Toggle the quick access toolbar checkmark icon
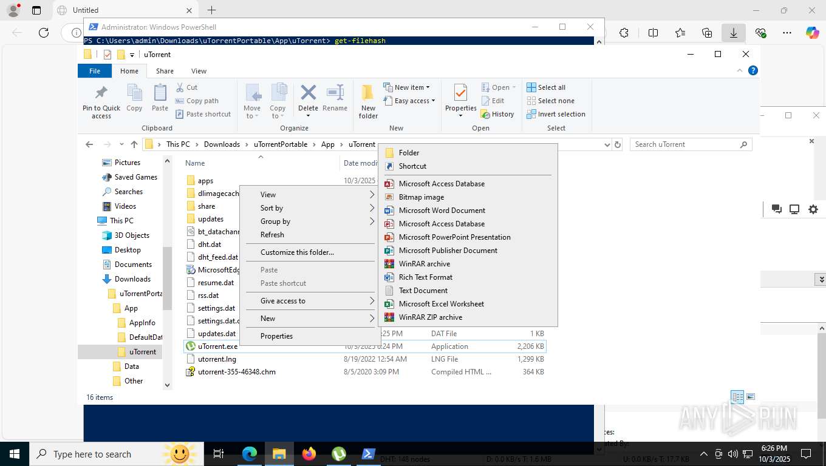This screenshot has height=466, width=826. point(108,55)
